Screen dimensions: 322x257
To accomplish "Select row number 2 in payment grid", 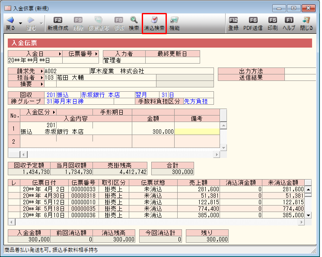I will coord(14,141).
